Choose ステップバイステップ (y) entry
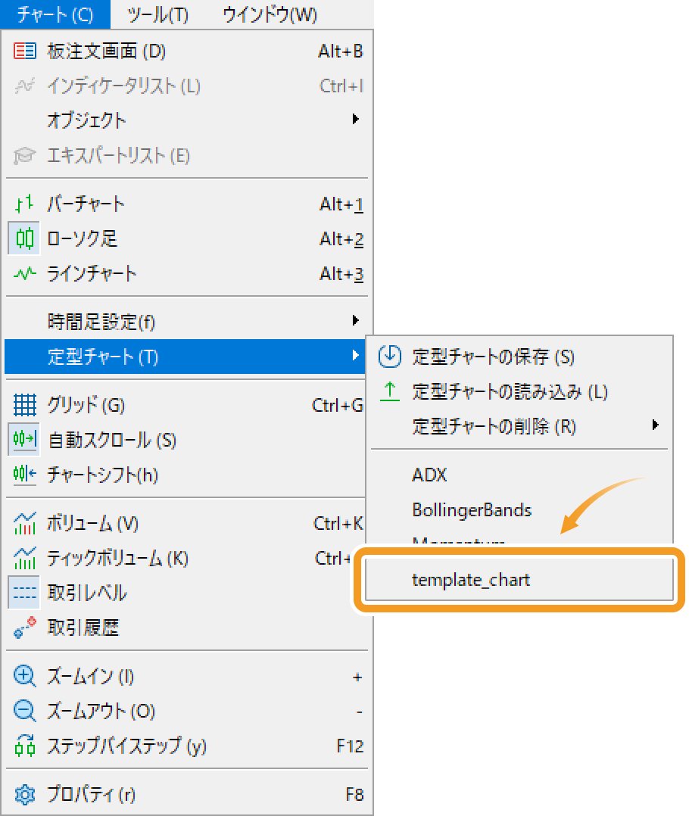Screen dimensions: 689x816 click(x=187, y=745)
